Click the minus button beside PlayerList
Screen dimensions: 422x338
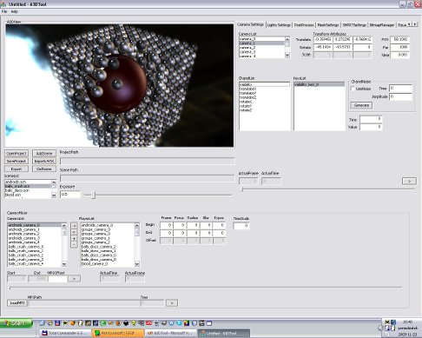tap(74, 245)
